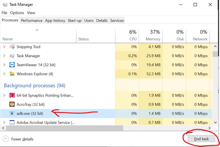Click the Snipping Tool scissors icon
Image resolution: width=220 pixels, height=147 pixels.
coord(12,47)
